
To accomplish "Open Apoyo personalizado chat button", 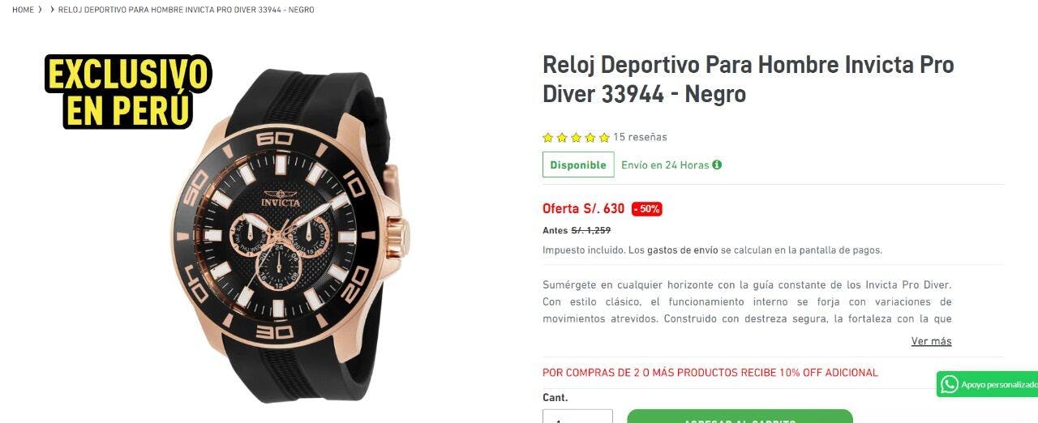I will pyautogui.click(x=988, y=384).
